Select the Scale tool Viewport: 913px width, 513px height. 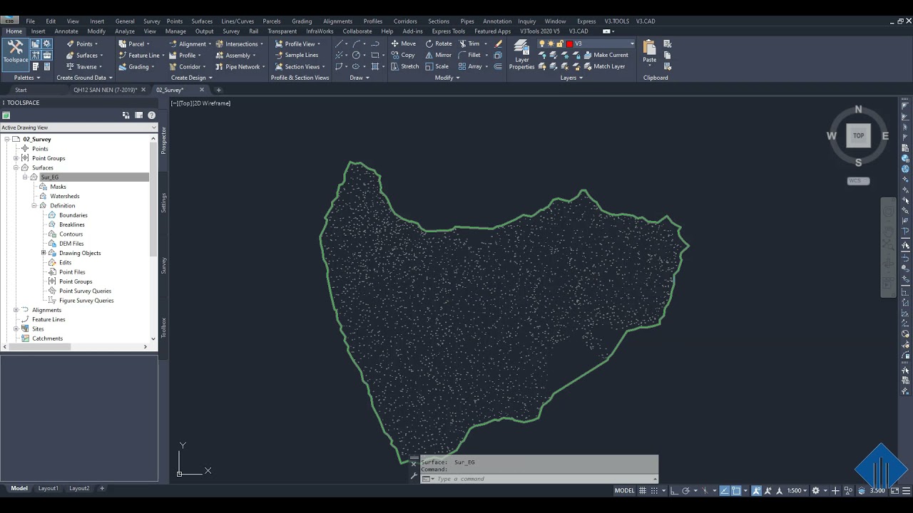pyautogui.click(x=437, y=66)
